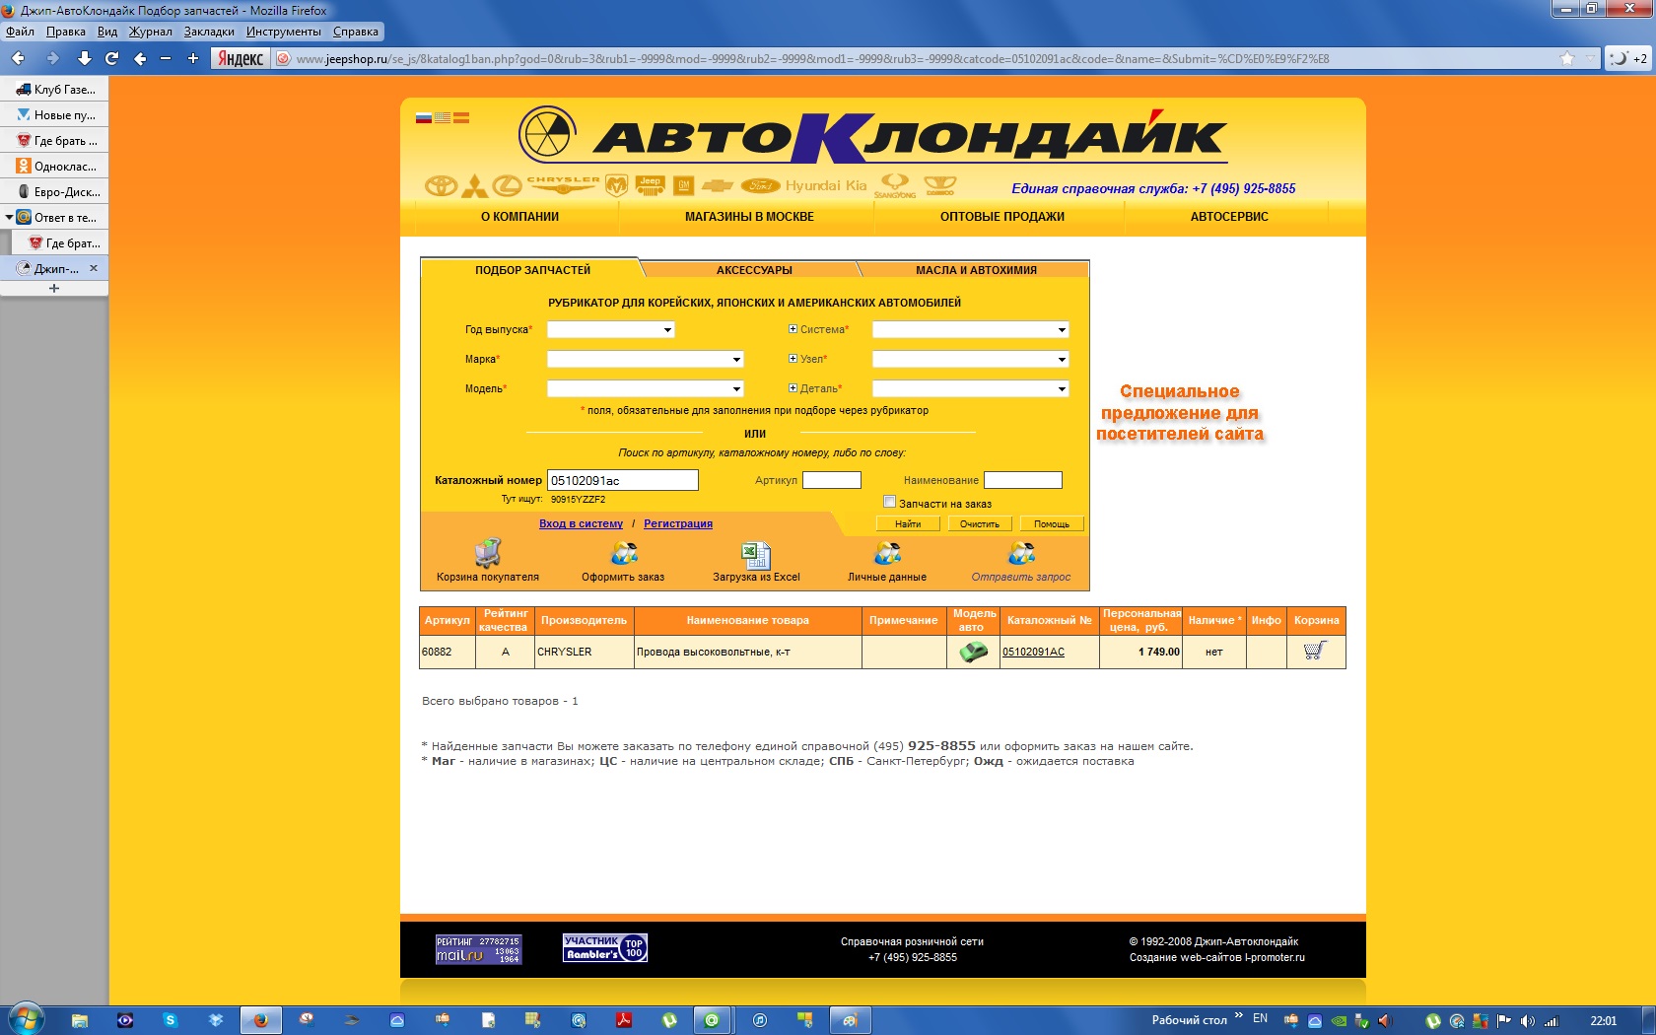Click the Dodge ram logo

pos(617,185)
